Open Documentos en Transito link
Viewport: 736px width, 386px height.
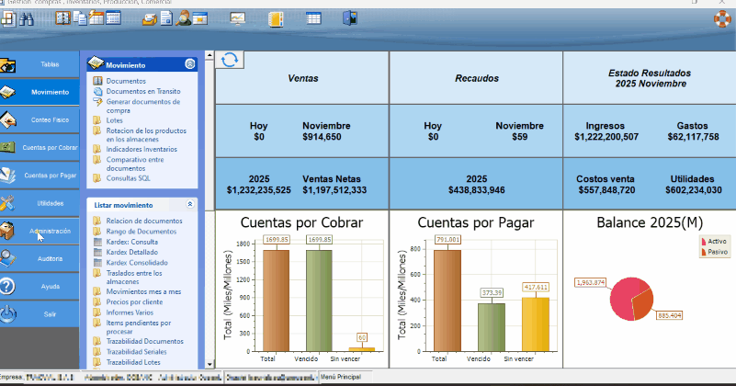click(142, 91)
